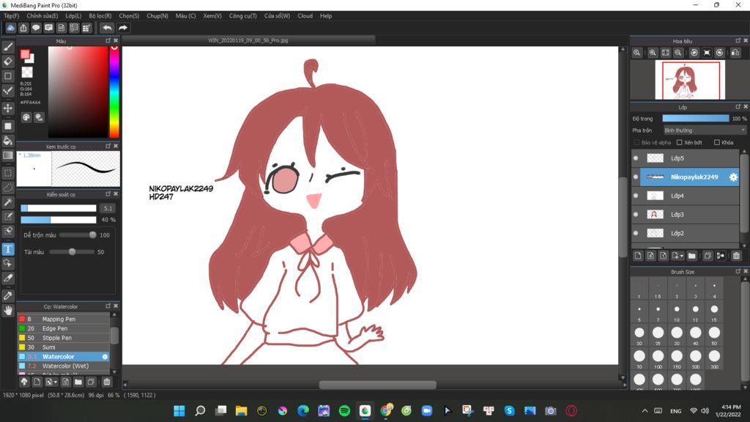750x422 pixels.
Task: Expand the add-layer type dropdown arrow
Action: coord(682,256)
